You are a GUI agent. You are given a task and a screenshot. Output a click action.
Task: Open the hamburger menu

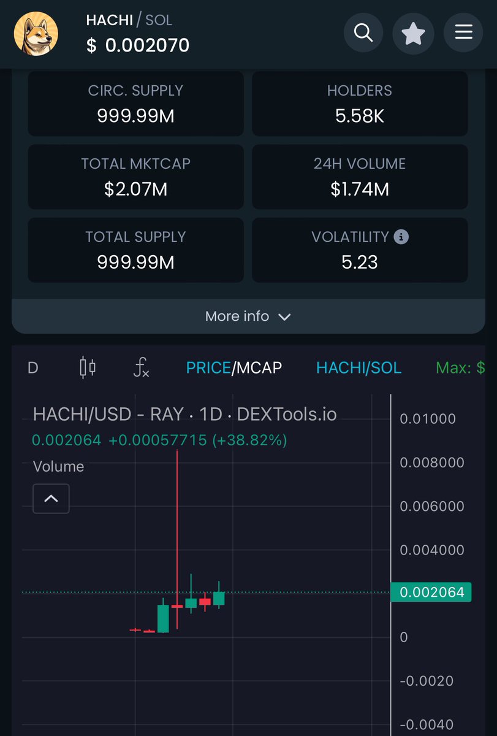click(464, 33)
